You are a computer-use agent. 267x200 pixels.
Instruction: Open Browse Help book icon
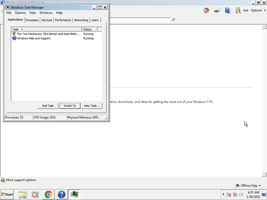(227, 10)
